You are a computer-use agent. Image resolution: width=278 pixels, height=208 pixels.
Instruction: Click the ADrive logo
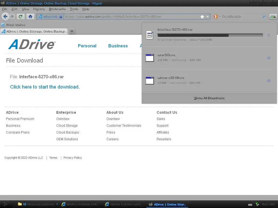click(x=32, y=44)
